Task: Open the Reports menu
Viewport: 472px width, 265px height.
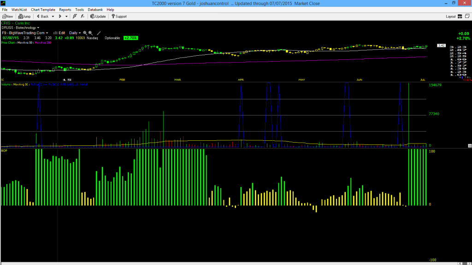Action: pos(65,10)
